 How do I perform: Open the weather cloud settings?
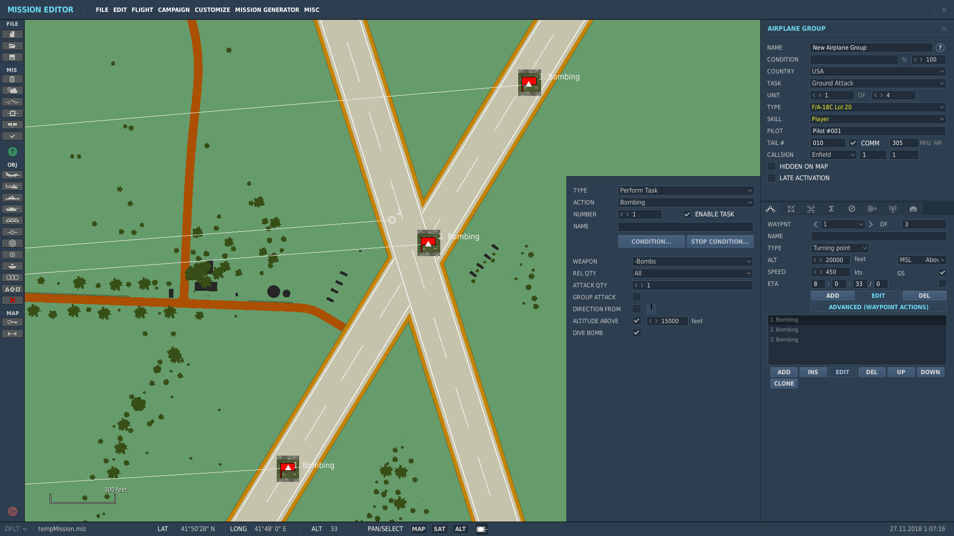click(12, 90)
